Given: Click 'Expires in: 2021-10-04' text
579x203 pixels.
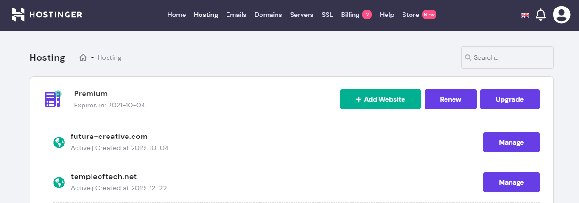Looking at the screenshot, I should tap(109, 105).
